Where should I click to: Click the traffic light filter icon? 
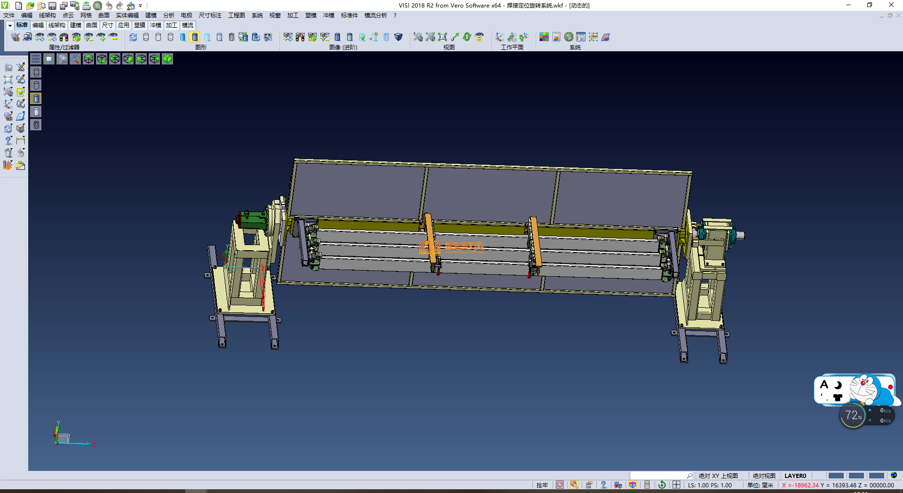[64, 37]
